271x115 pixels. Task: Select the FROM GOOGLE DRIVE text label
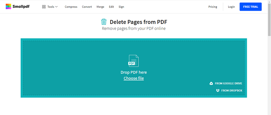(228, 84)
